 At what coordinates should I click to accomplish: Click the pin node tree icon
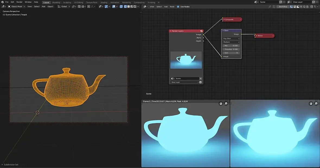click(x=269, y=6)
